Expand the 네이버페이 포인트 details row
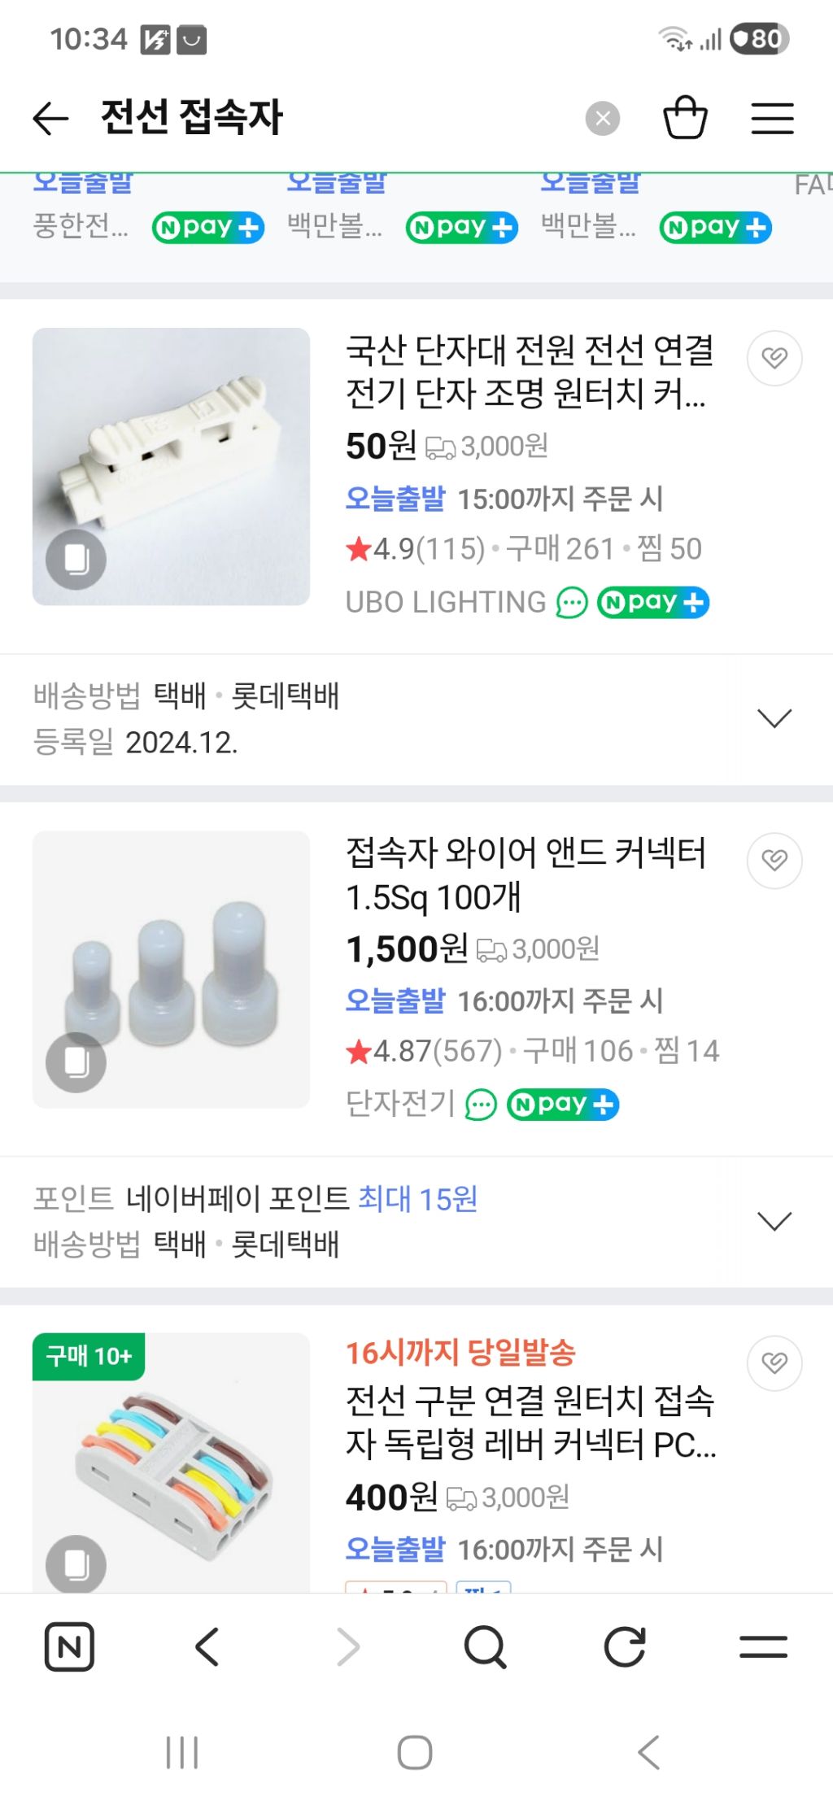 click(x=774, y=1221)
